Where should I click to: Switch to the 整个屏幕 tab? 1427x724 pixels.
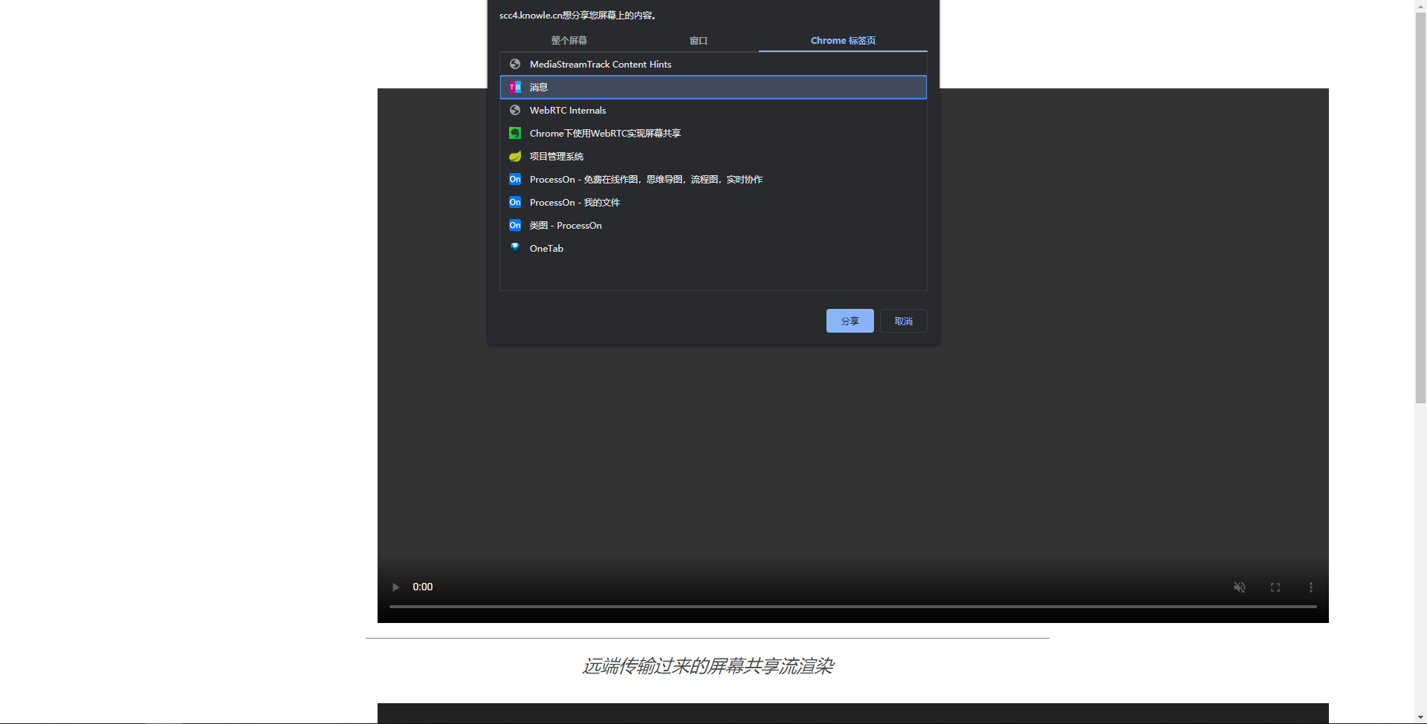click(x=569, y=40)
